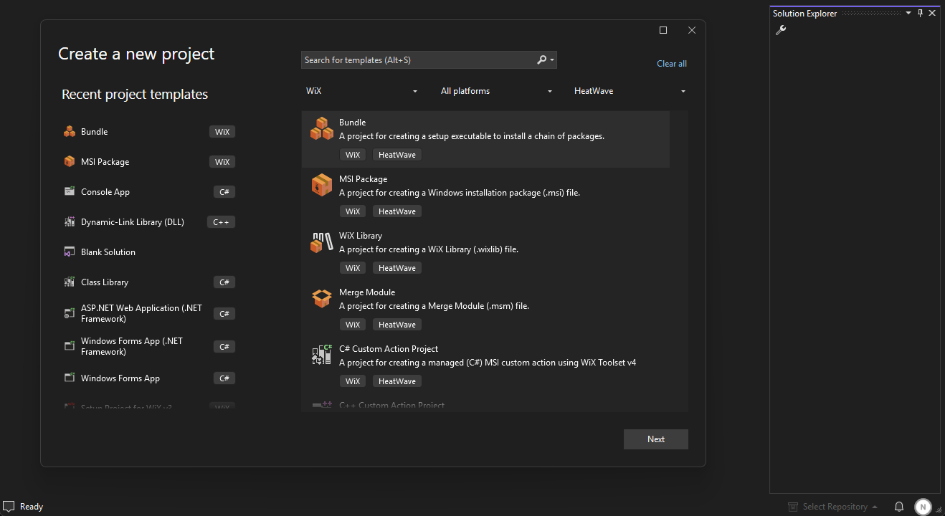Click the magnifier icon in the search box
The image size is (945, 516).
[x=541, y=59]
